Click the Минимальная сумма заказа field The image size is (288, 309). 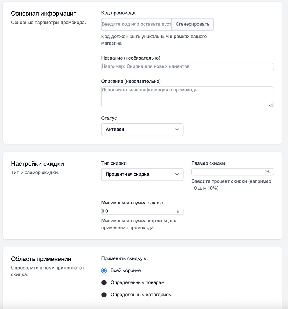point(142,211)
